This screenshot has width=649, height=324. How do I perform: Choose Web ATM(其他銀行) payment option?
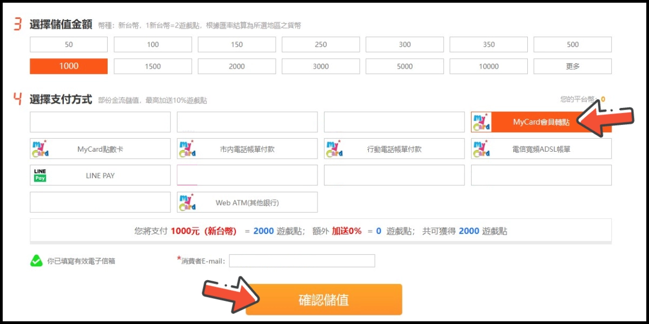[x=247, y=202]
